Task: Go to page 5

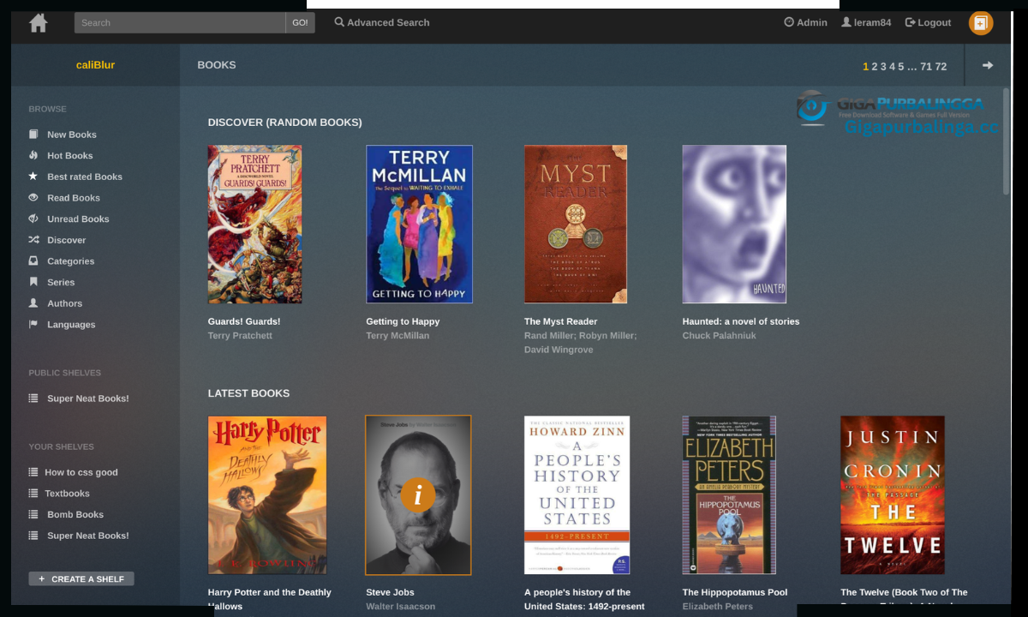Action: 900,66
